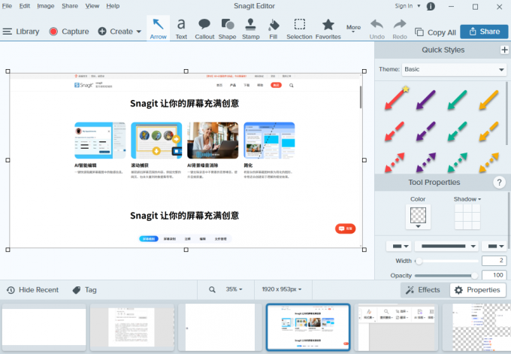The height and width of the screenshot is (354, 511).
Task: Open the Help menu
Action: (x=113, y=6)
